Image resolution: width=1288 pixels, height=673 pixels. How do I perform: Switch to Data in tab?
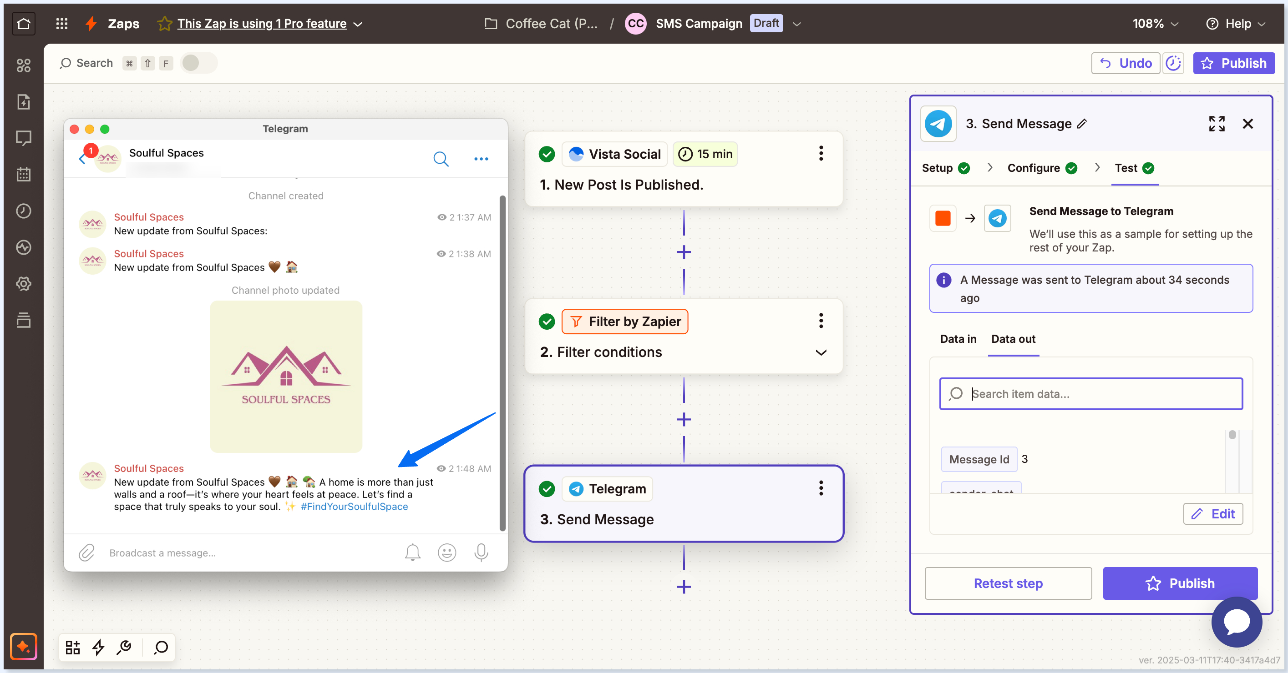[958, 339]
